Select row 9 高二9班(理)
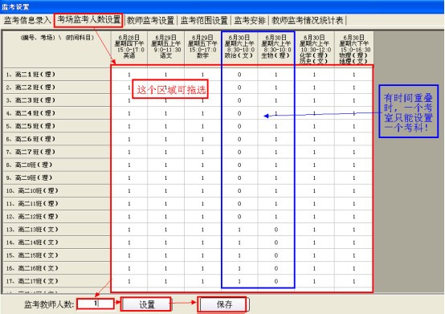Screen dimensions: 445x314 57,177
